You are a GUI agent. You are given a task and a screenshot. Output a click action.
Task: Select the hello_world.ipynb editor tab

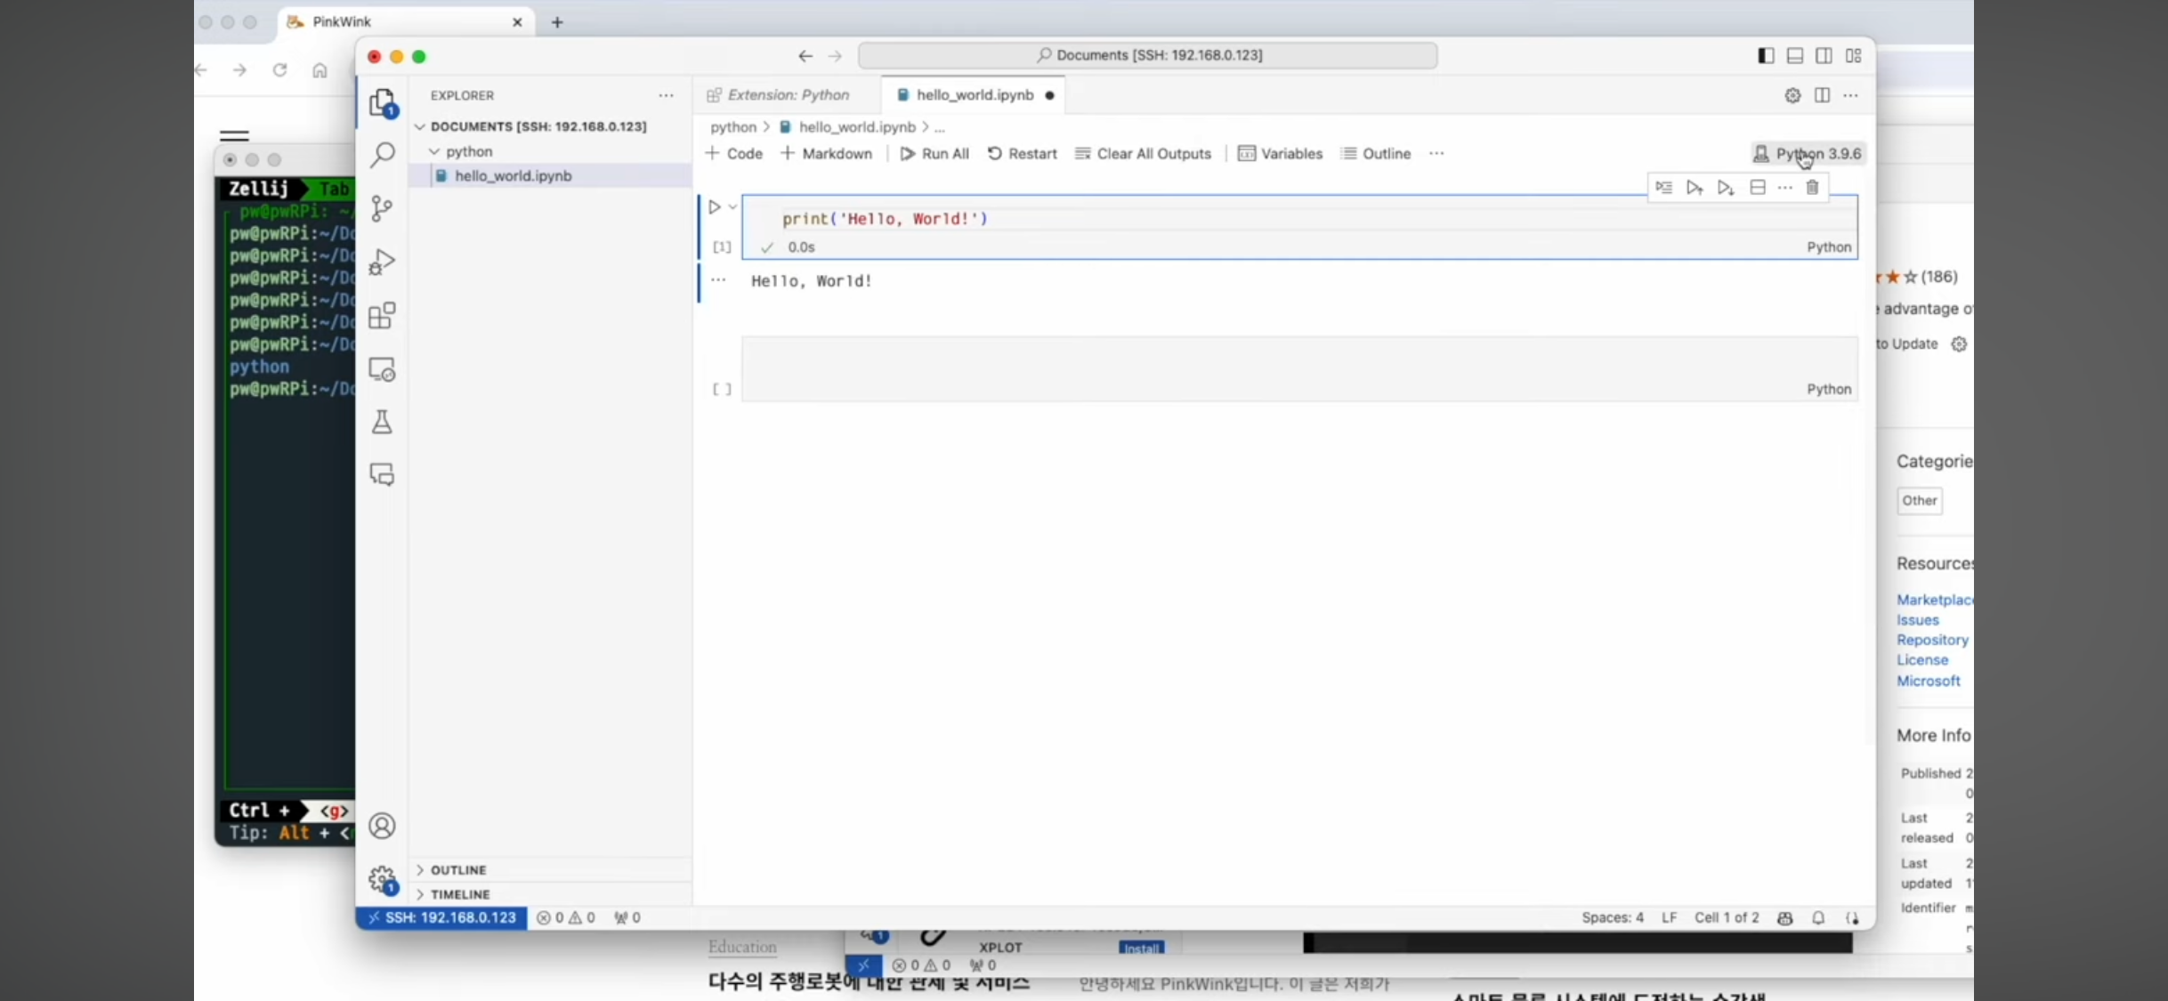click(x=974, y=95)
